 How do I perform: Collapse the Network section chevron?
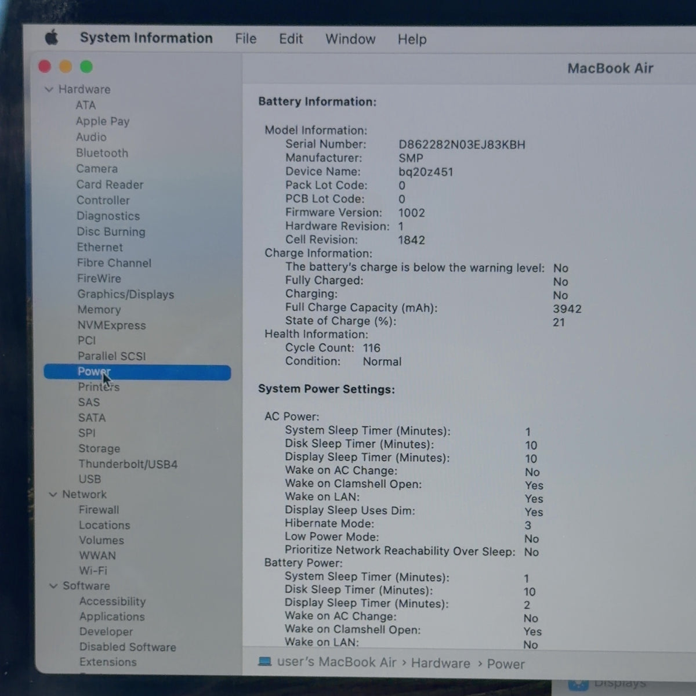[53, 494]
